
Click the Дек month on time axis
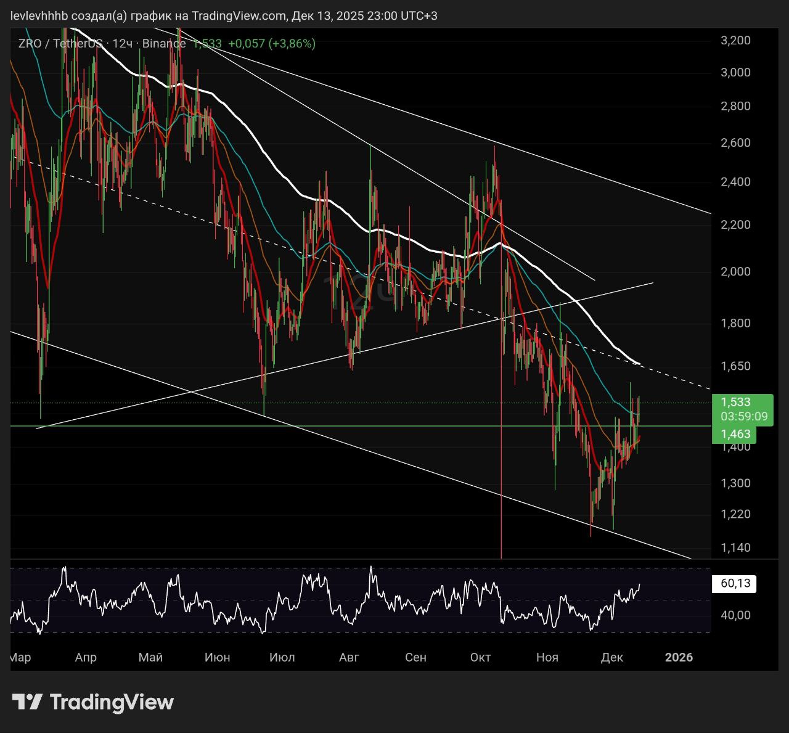click(x=611, y=657)
